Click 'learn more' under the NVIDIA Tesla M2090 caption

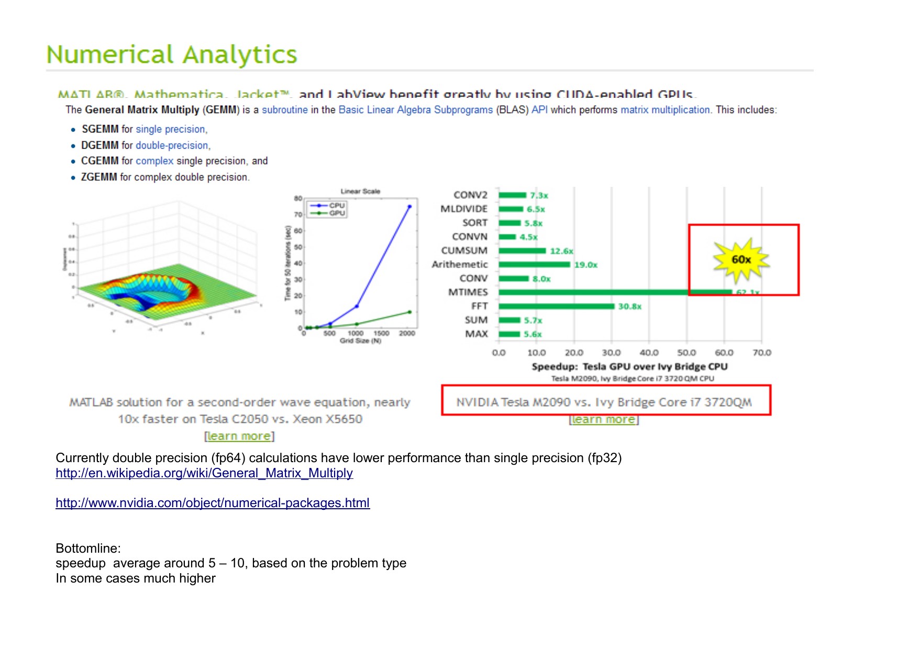click(x=603, y=419)
